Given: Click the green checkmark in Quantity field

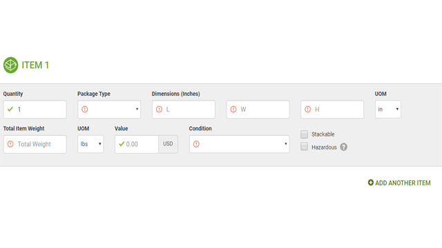Looking at the screenshot, I should [10, 109].
